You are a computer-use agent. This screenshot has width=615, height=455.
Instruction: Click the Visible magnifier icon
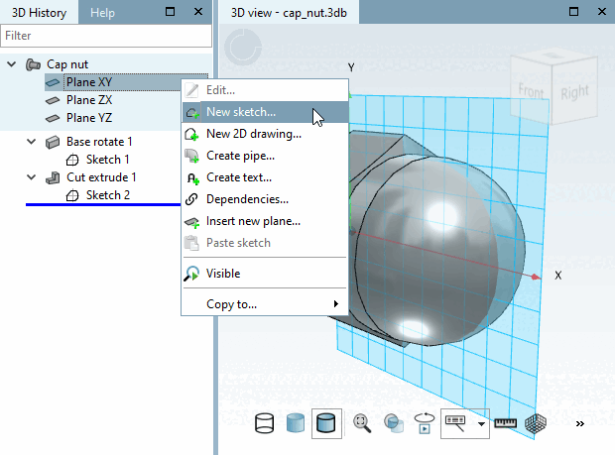tap(191, 274)
